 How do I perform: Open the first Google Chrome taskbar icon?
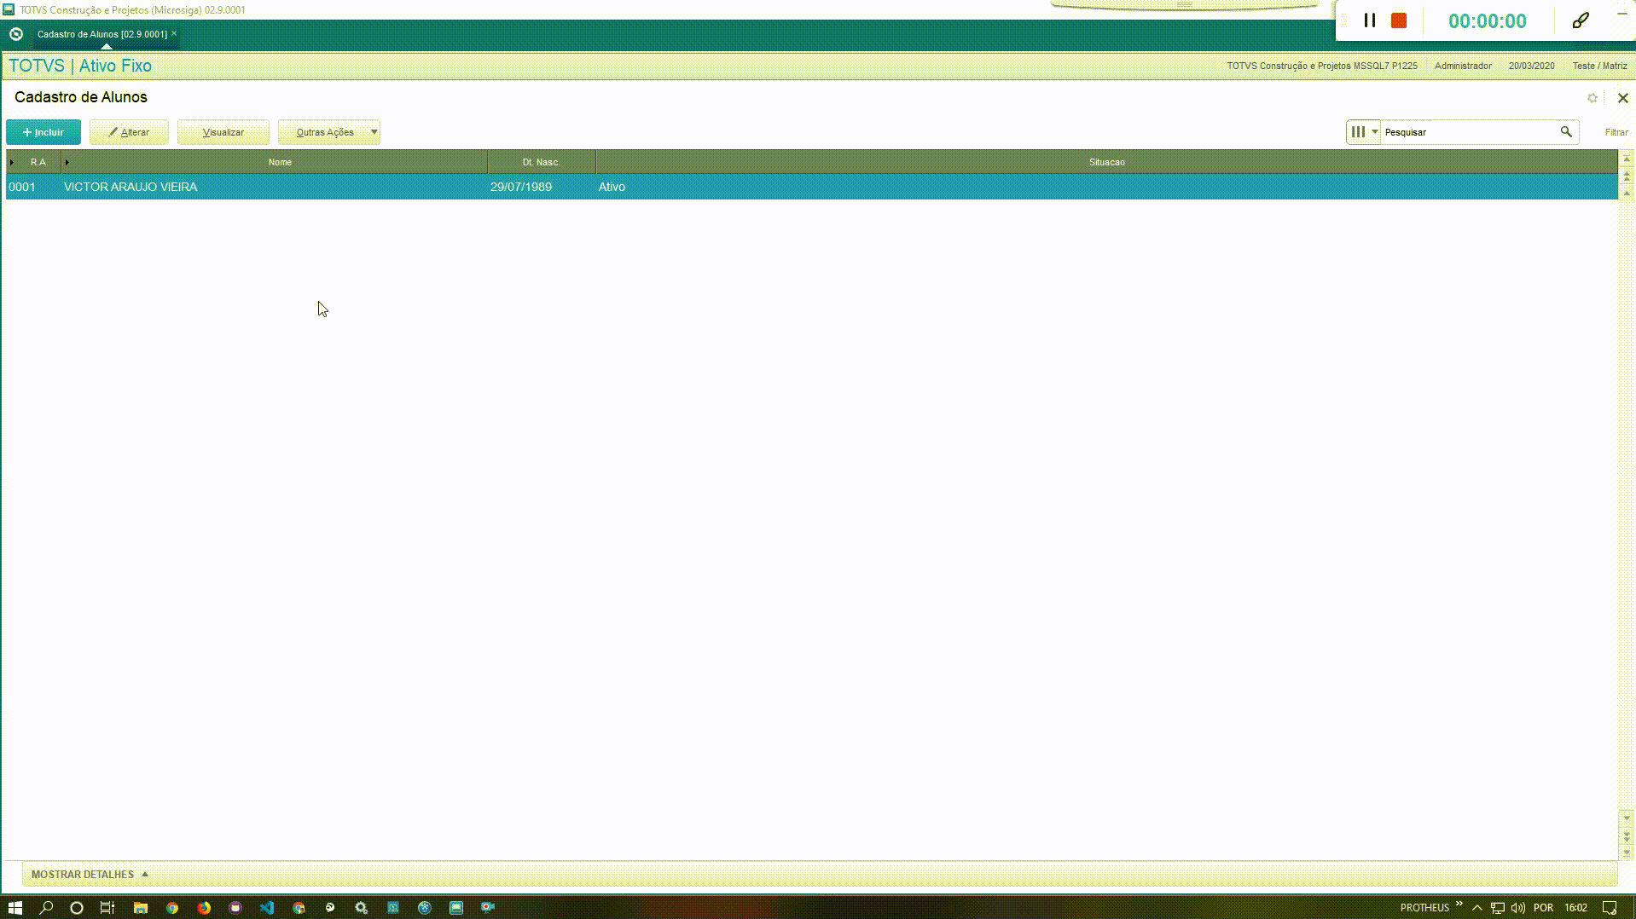pos(172,908)
